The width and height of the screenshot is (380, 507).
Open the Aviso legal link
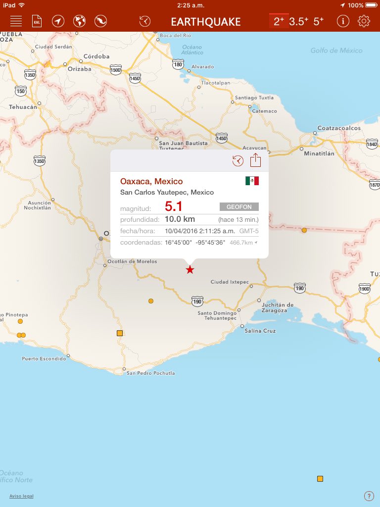pos(21,496)
